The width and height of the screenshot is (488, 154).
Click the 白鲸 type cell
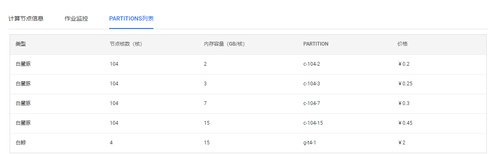click(20, 143)
